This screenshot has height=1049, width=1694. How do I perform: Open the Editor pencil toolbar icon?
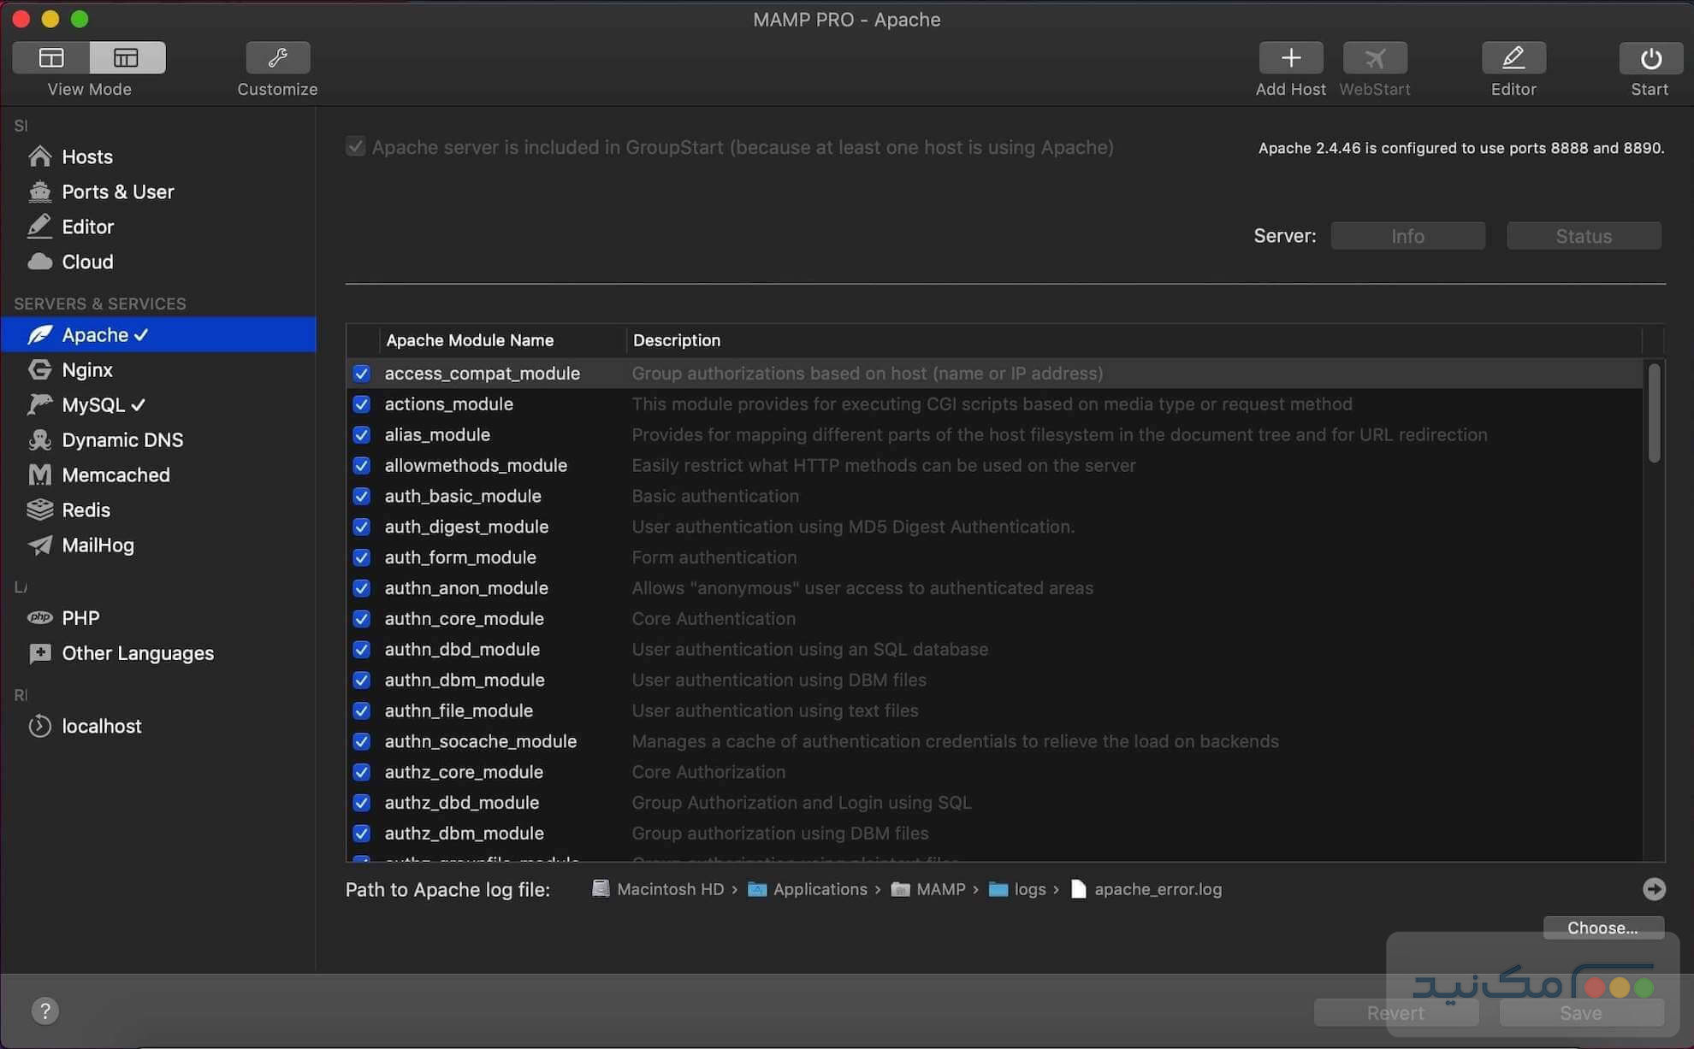point(1513,58)
